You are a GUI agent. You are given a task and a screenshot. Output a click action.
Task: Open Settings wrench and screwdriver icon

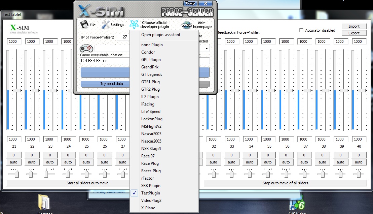(106, 24)
